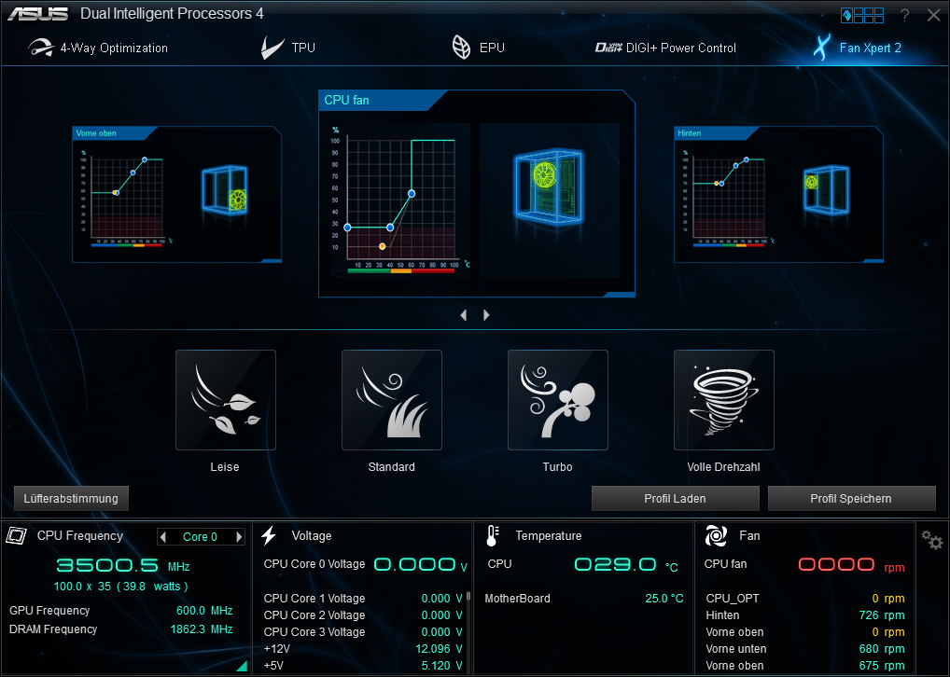Select the Standard fan profile icon
The image size is (950, 677).
391,400
